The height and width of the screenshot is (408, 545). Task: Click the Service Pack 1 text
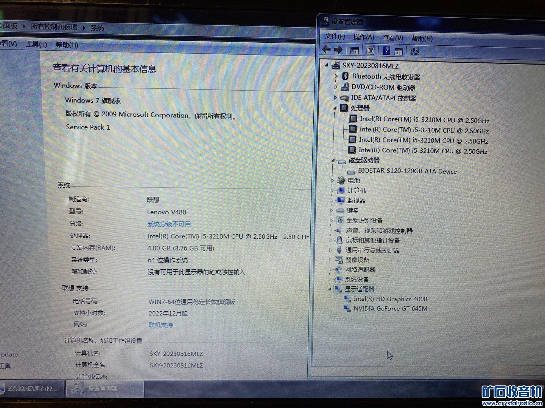tap(88, 127)
